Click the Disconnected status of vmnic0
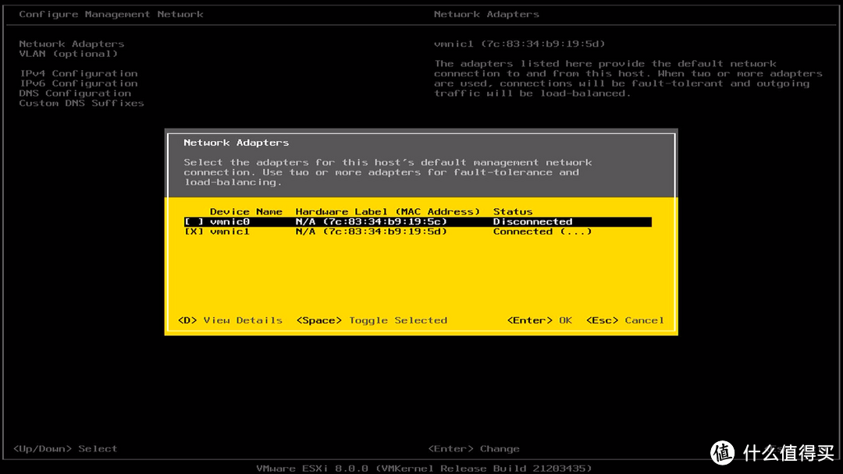Image resolution: width=843 pixels, height=474 pixels. [532, 222]
